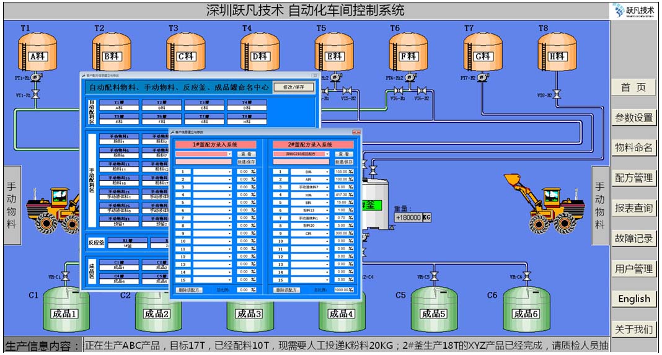Image resolution: width=662 pixels, height=355 pixels.
Task: Open the 配方管理 menu item
Action: pyautogui.click(x=633, y=178)
